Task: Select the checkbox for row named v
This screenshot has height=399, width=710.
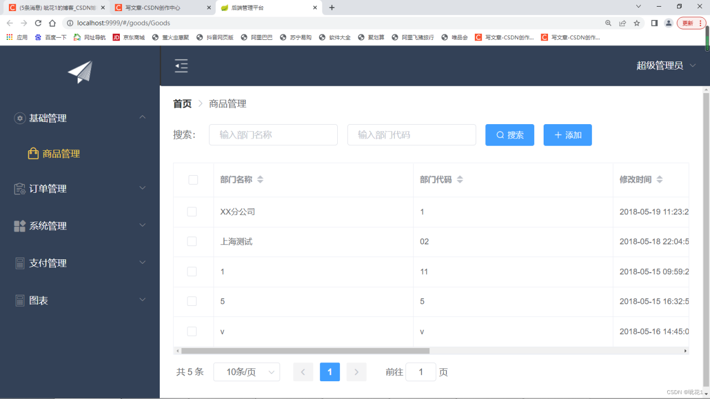Action: click(192, 331)
